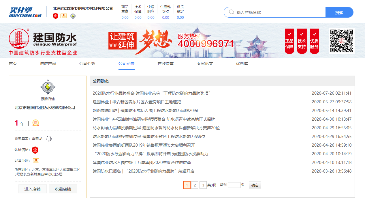Click the 商品丰富 score 0.00
This screenshot has width=365, height=198.
click(125, 18)
